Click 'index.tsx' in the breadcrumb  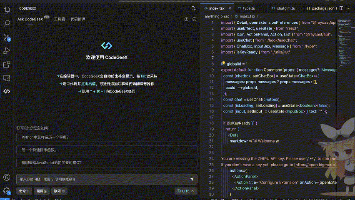tap(247, 16)
